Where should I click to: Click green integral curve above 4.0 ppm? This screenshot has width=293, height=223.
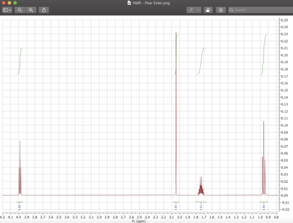[x=20, y=61]
